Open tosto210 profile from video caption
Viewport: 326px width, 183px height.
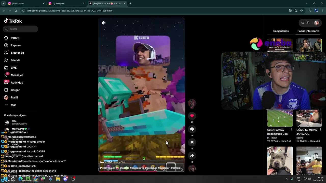click(x=106, y=162)
